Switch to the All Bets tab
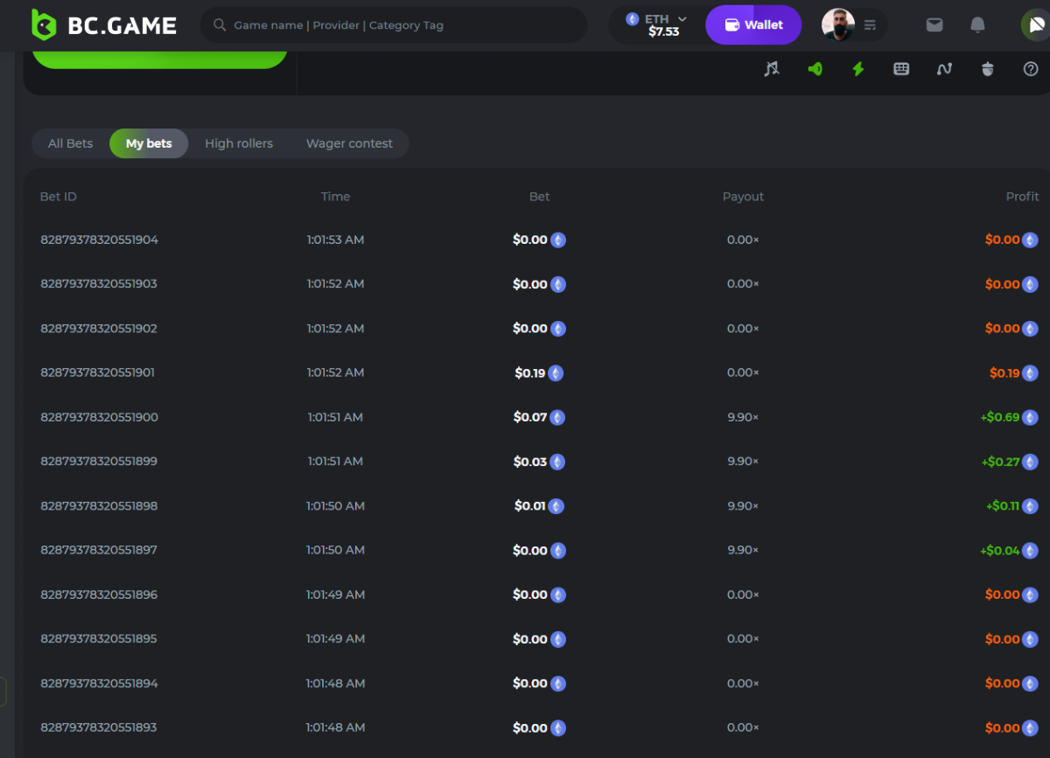Screen dimensions: 1050x758 point(70,143)
